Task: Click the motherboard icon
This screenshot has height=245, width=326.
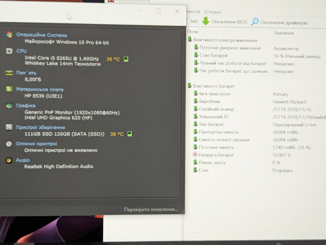Action: [9, 89]
